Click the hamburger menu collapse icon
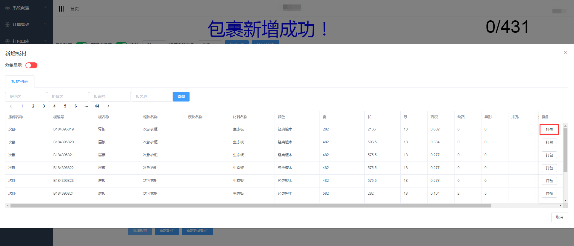This screenshot has height=246, width=574. point(61,9)
